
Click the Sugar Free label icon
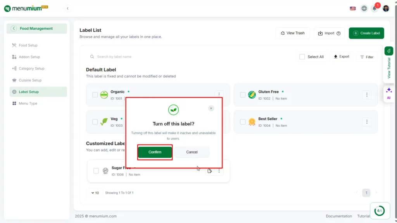point(105,171)
